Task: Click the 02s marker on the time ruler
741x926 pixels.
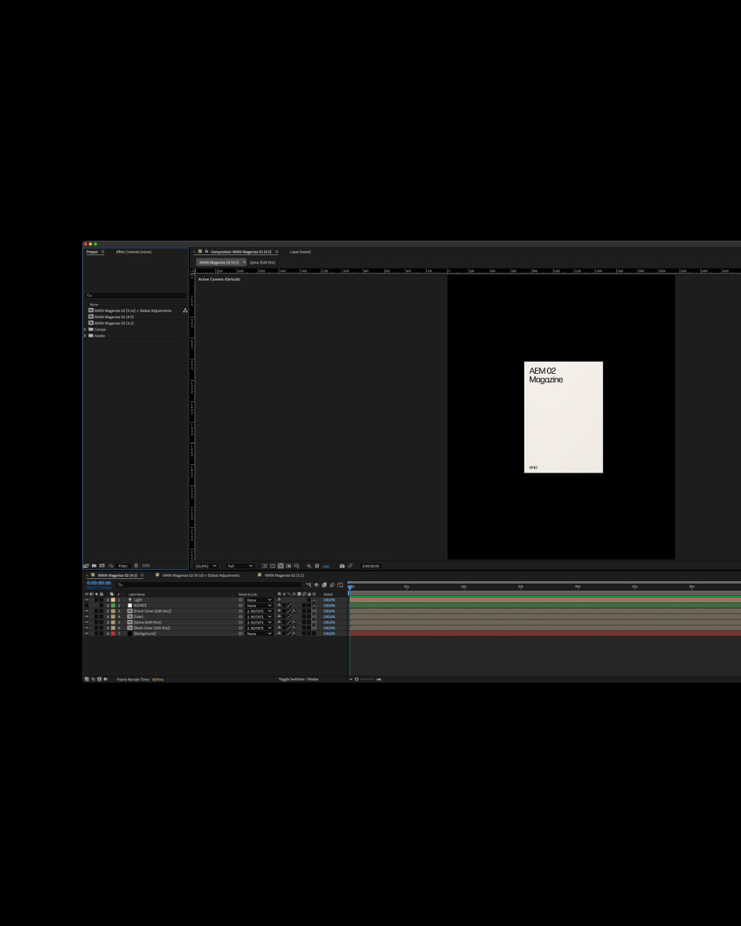Action: pyautogui.click(x=464, y=586)
